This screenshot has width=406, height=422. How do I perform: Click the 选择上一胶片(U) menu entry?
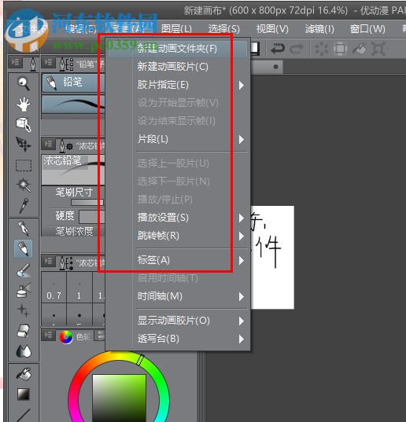[x=178, y=163]
